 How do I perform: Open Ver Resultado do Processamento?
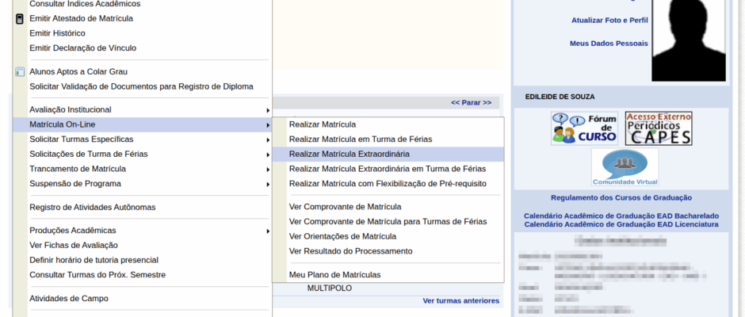pos(350,251)
